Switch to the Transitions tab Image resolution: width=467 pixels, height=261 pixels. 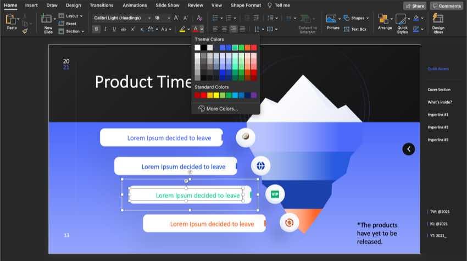click(101, 5)
